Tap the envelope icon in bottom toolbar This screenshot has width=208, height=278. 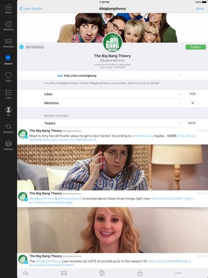(64, 273)
